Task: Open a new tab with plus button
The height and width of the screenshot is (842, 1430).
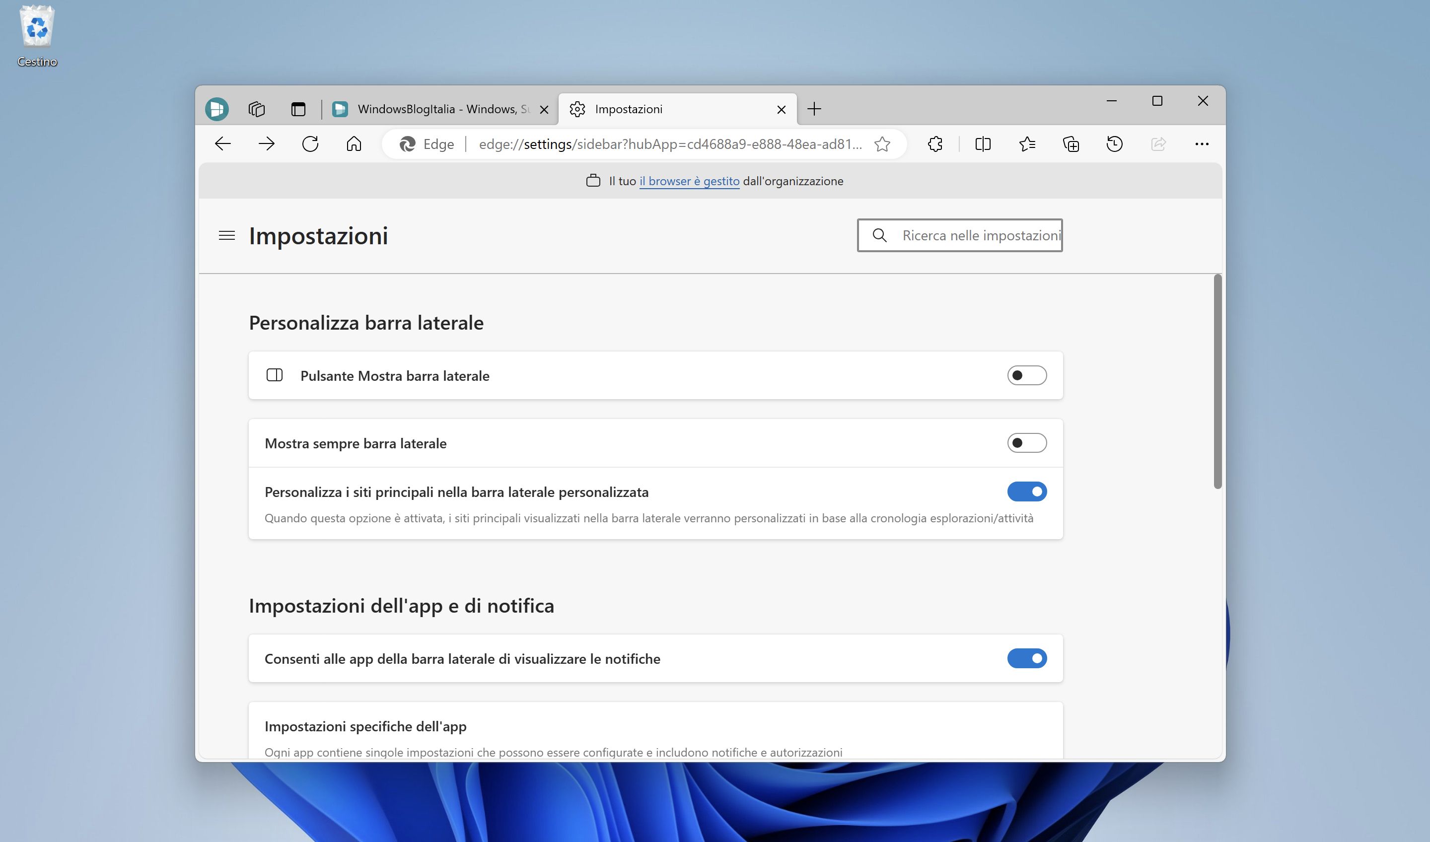Action: pyautogui.click(x=814, y=109)
